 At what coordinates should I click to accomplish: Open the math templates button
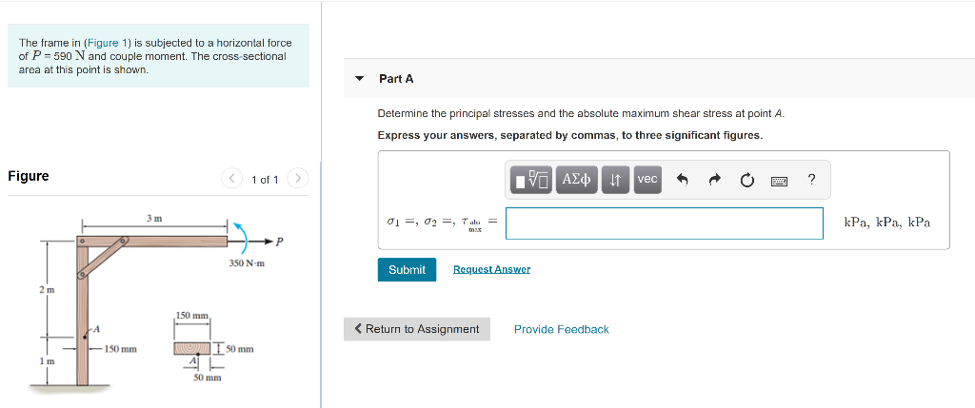coord(532,180)
